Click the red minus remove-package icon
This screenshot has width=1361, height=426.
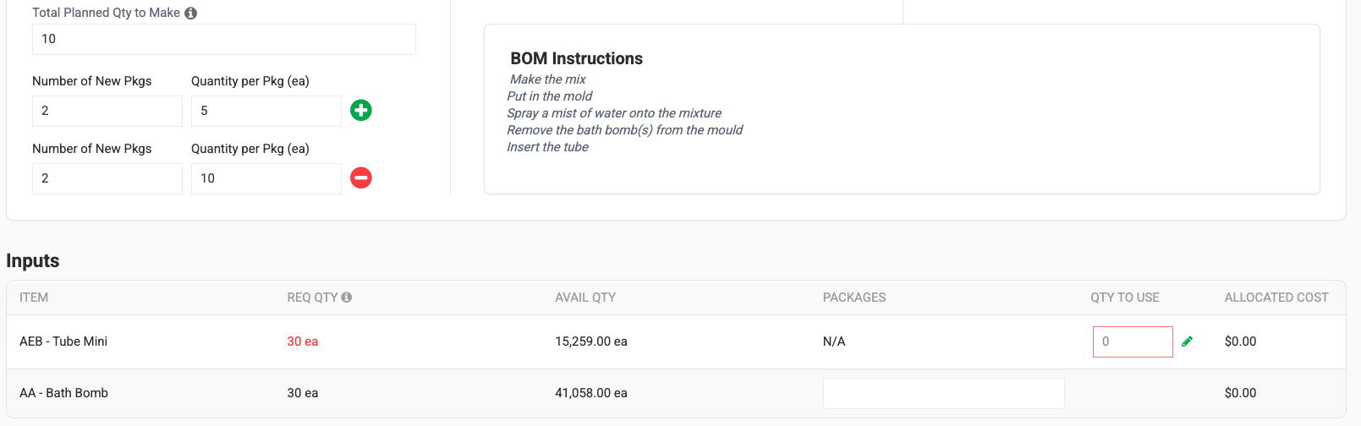pos(361,177)
